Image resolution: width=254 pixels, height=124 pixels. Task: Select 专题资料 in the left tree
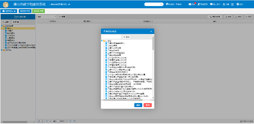click(11, 40)
